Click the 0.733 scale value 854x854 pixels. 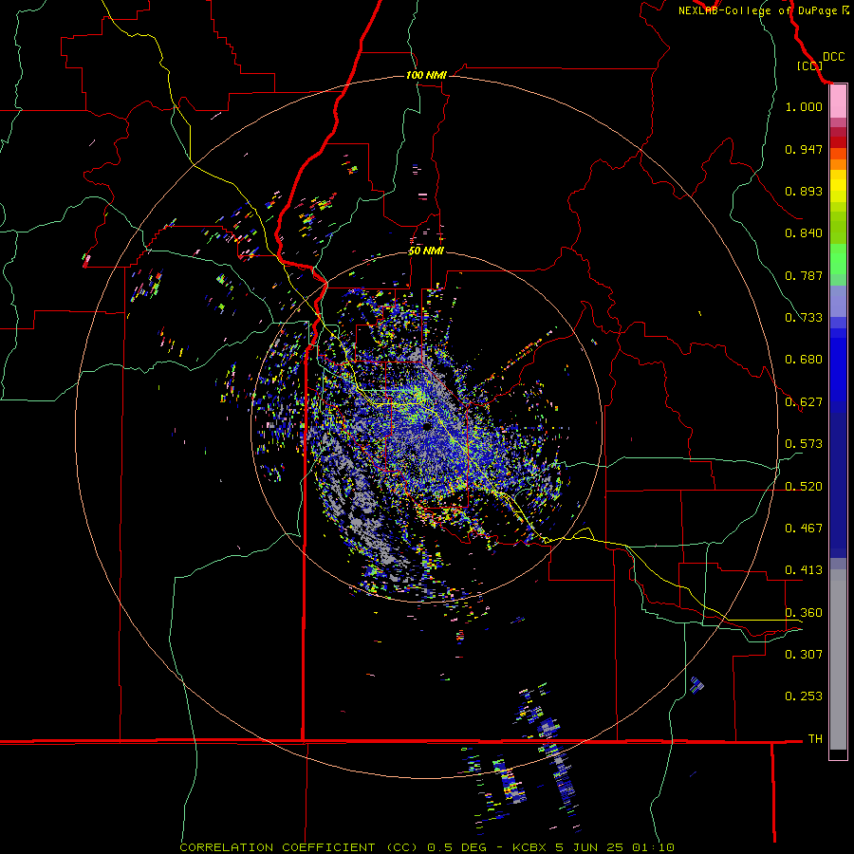pyautogui.click(x=804, y=318)
